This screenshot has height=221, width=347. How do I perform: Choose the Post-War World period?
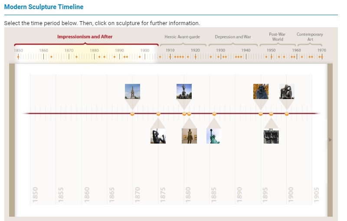(278, 37)
